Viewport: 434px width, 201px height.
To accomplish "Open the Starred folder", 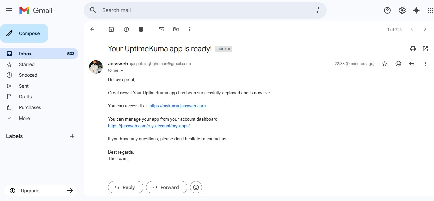I will point(39,64).
